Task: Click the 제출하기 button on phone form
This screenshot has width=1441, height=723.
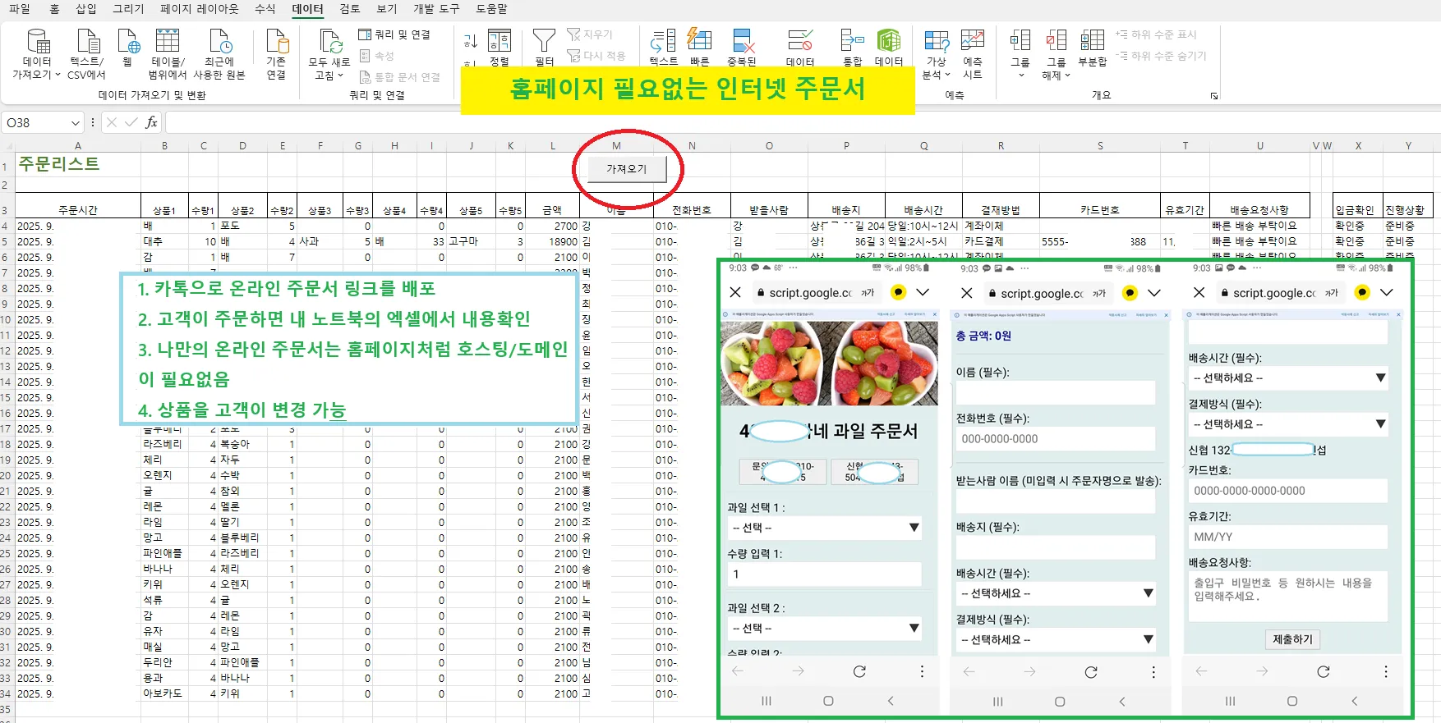Action: click(1292, 639)
